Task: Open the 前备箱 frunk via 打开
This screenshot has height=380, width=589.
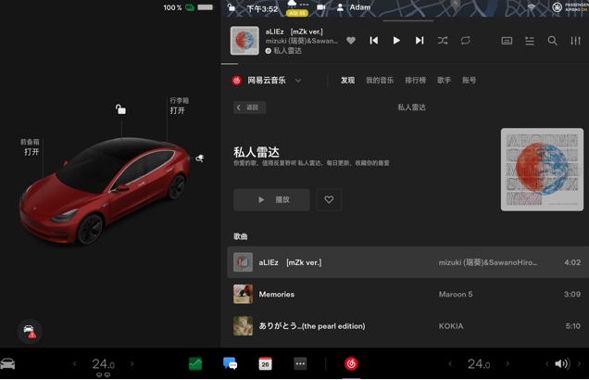Action: point(31,152)
